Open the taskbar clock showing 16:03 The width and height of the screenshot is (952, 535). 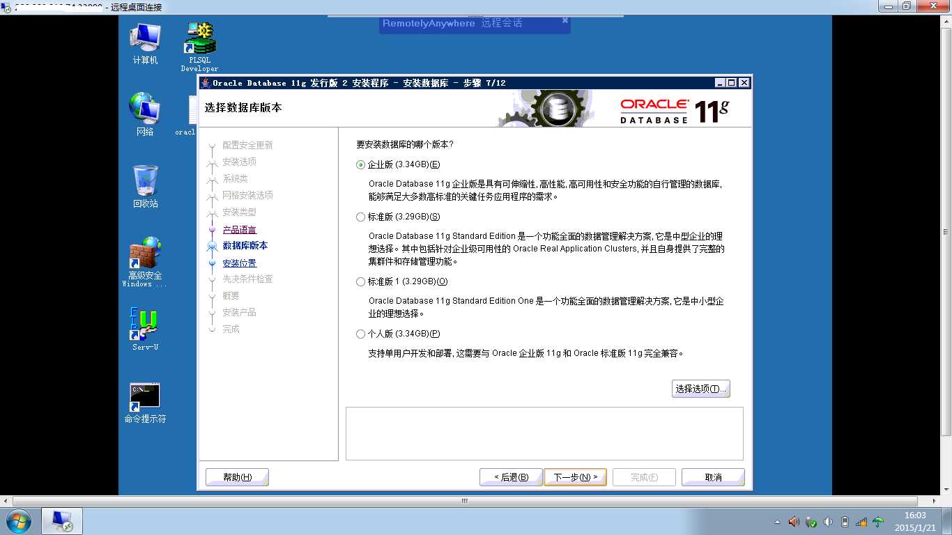915,521
